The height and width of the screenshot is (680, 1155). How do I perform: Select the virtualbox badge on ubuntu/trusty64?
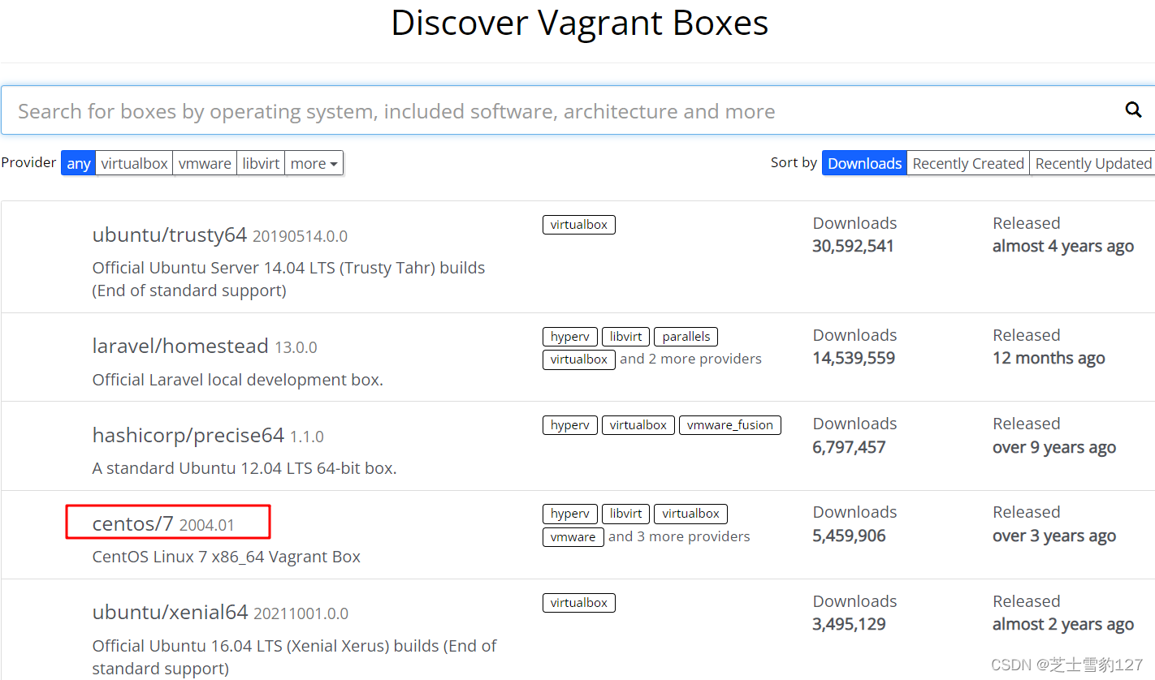578,225
